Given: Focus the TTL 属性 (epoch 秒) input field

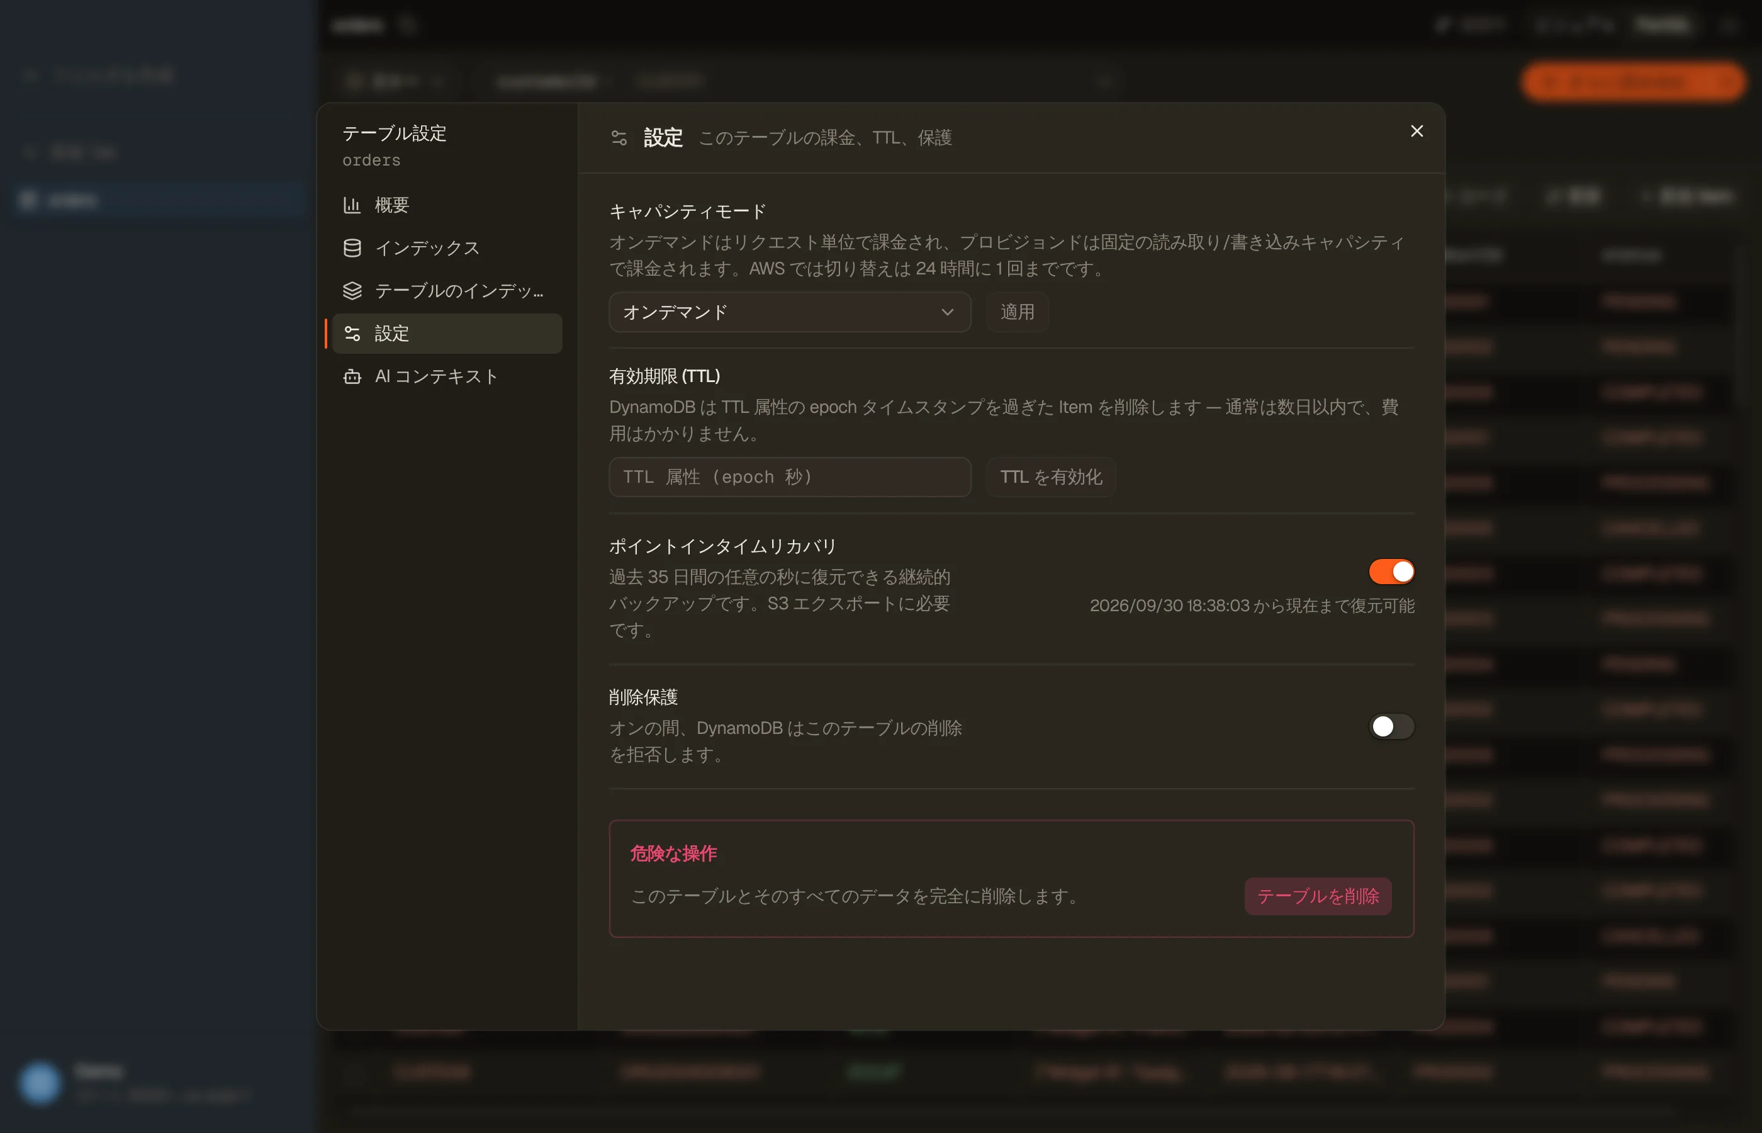Looking at the screenshot, I should [789, 476].
